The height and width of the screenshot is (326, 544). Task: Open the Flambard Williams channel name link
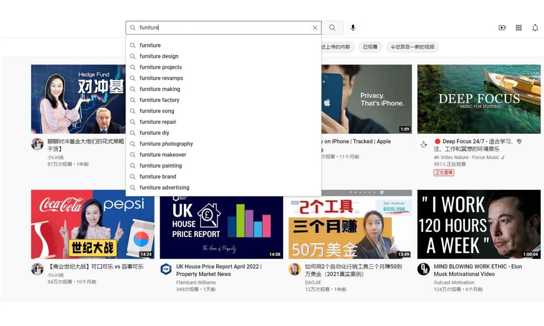pos(196,282)
